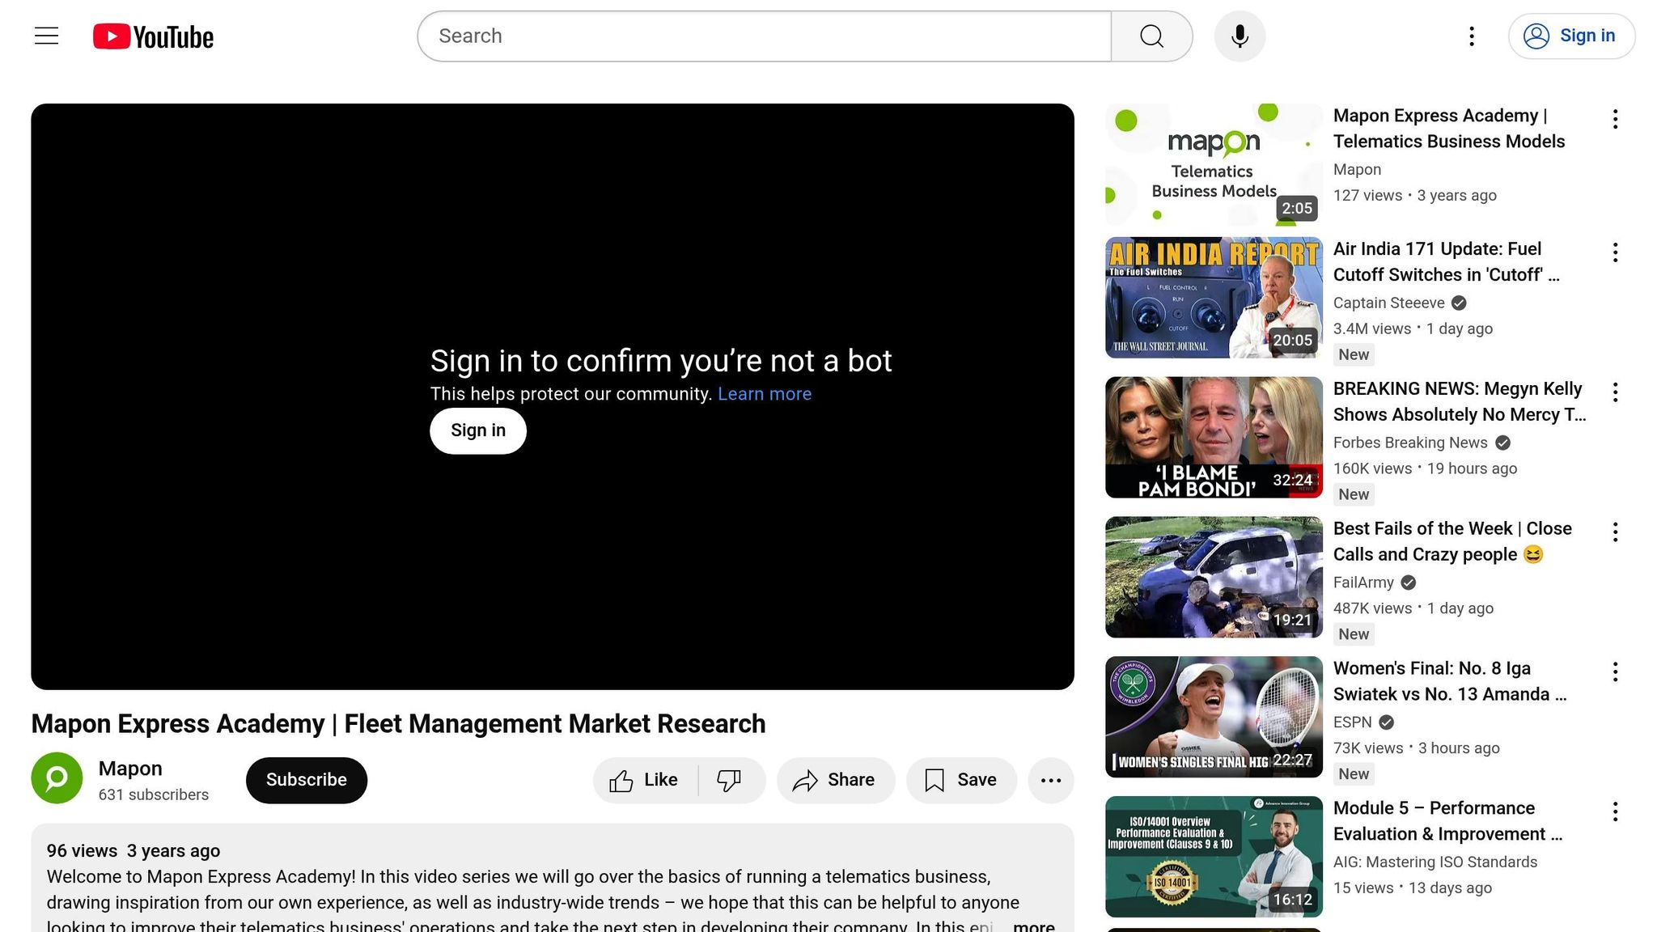Open FailArmy channel name
Screen dimensions: 1657x932
(x=1363, y=582)
